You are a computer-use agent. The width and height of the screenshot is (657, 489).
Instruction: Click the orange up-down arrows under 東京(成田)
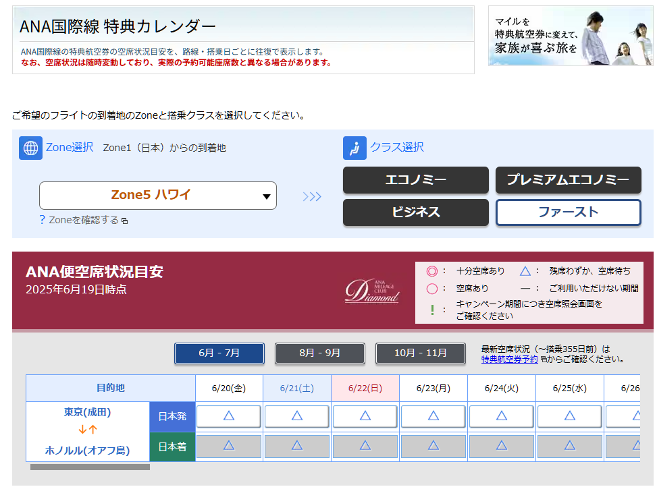tap(88, 429)
